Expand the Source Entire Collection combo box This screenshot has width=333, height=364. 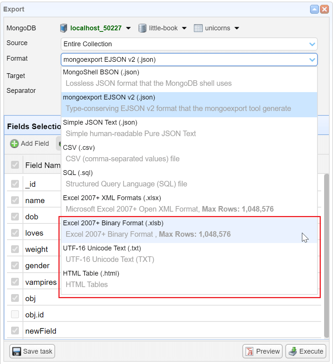tap(312, 44)
